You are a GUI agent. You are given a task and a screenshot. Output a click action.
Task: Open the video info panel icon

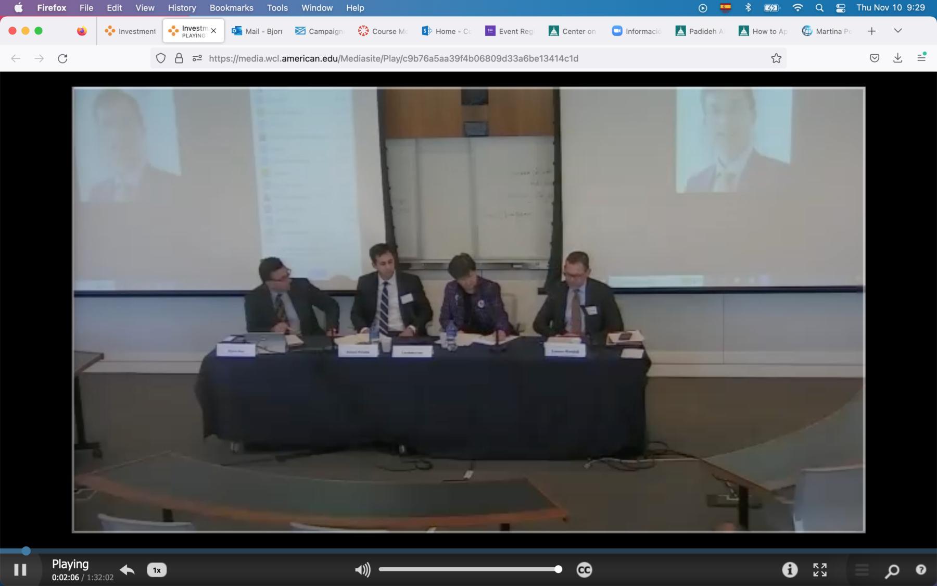pos(789,569)
